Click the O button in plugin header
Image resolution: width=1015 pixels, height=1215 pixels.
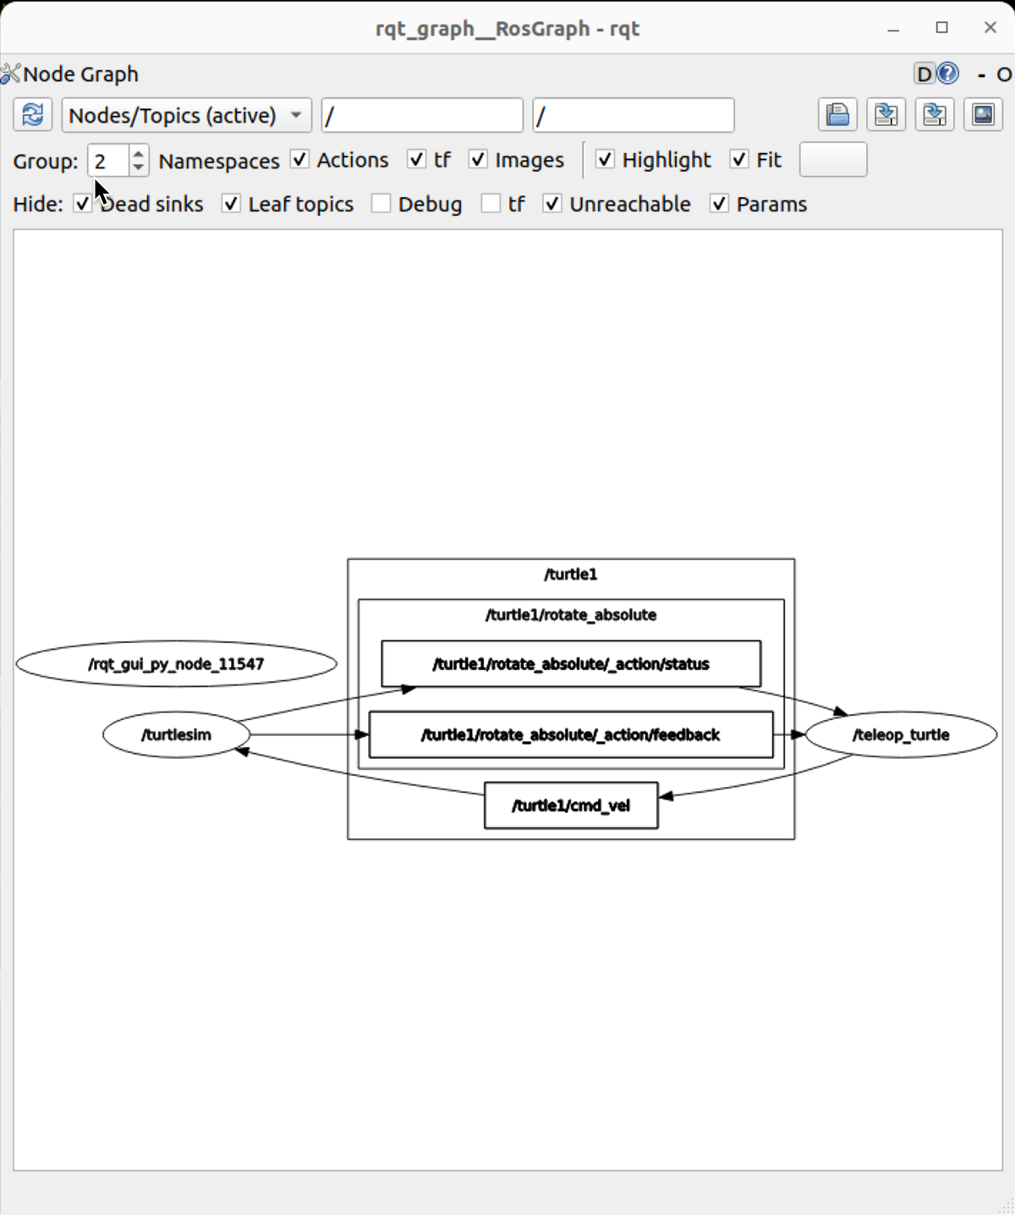coord(1004,75)
